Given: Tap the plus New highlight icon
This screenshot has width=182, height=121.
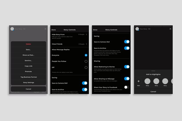Looking at the screenshot, I should pyautogui.click(x=138, y=81).
